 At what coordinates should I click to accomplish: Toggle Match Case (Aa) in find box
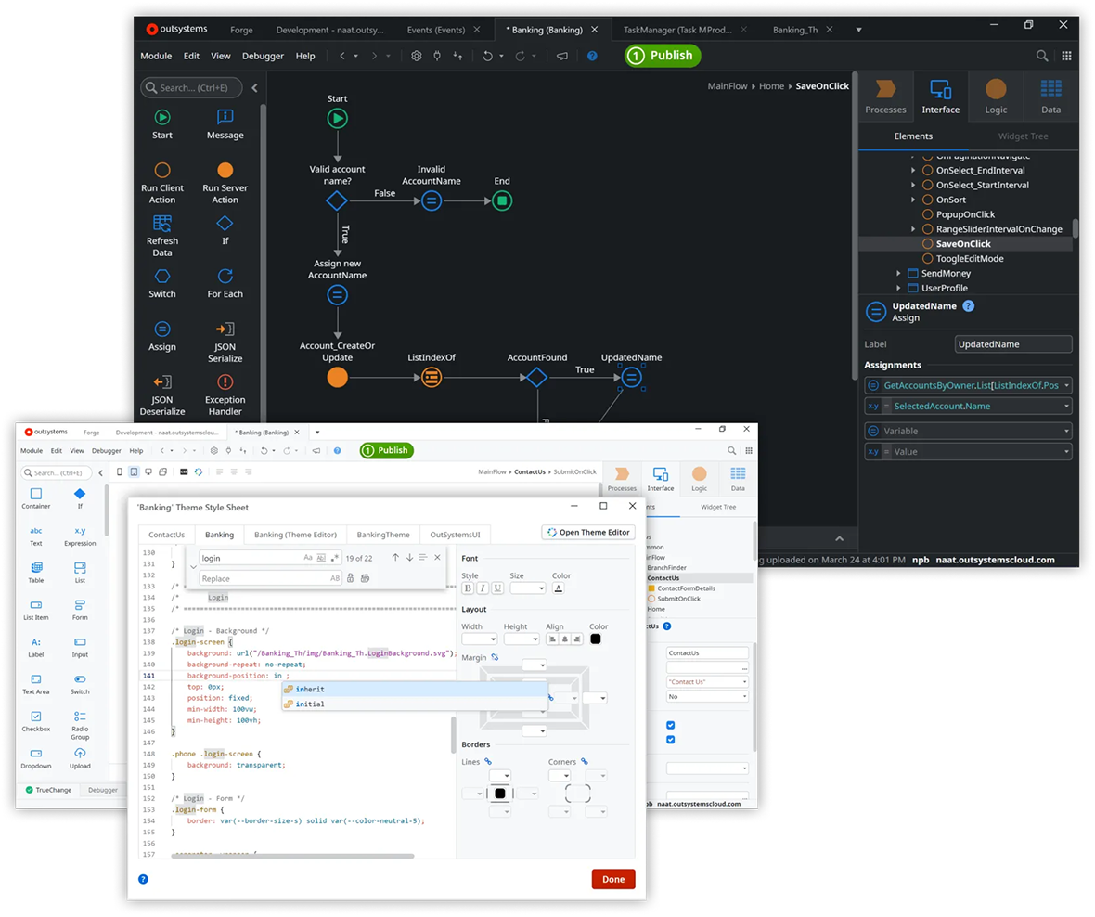308,558
